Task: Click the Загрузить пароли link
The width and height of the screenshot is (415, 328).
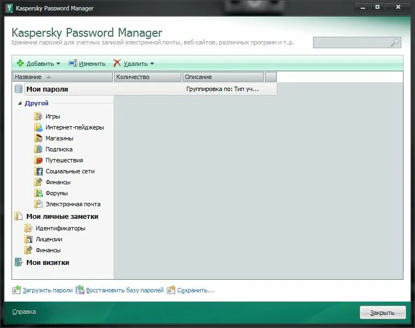Action: (48, 290)
